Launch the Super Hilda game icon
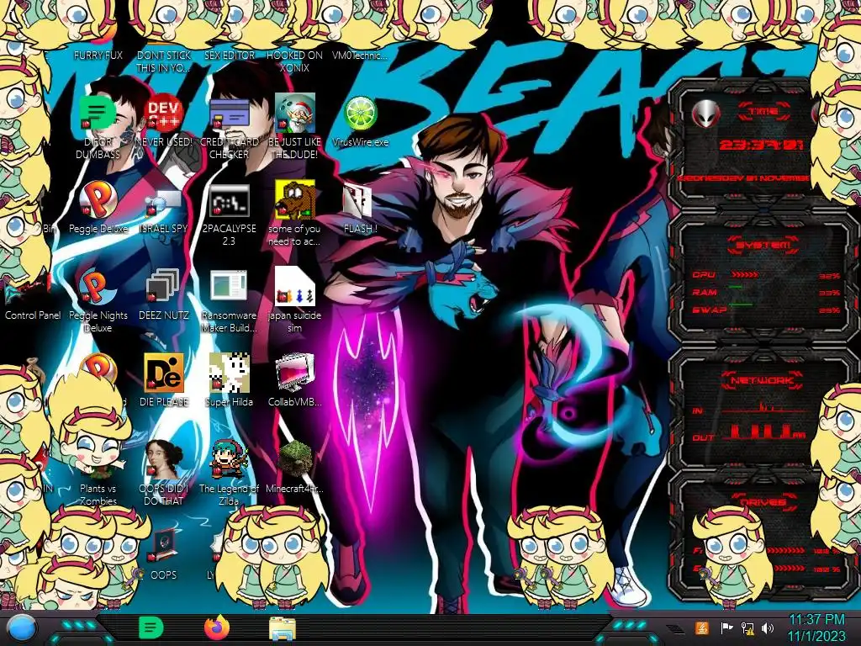 pos(229,373)
